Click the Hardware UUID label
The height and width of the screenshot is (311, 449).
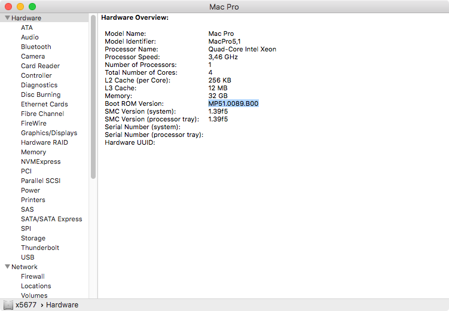[130, 142]
